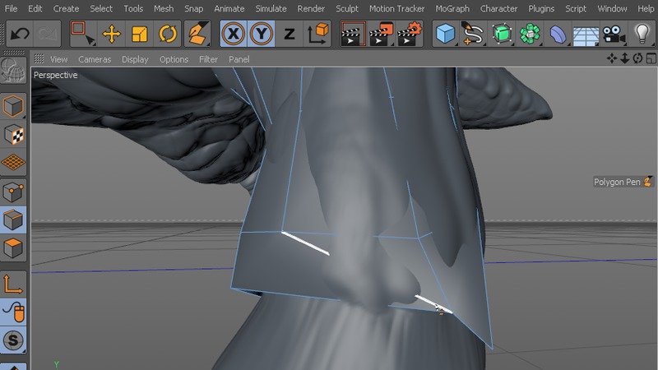Image resolution: width=658 pixels, height=370 pixels.
Task: Click the Light bulb icon
Action: pyautogui.click(x=642, y=35)
